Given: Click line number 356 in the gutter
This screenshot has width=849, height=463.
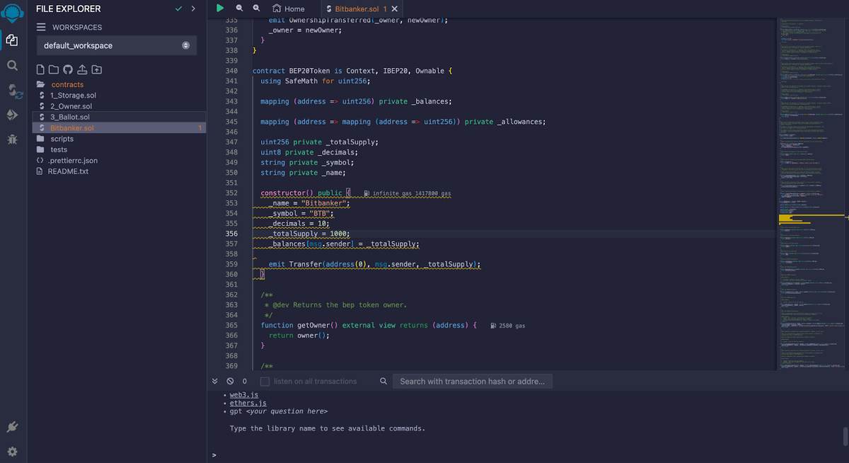Looking at the screenshot, I should [231, 234].
